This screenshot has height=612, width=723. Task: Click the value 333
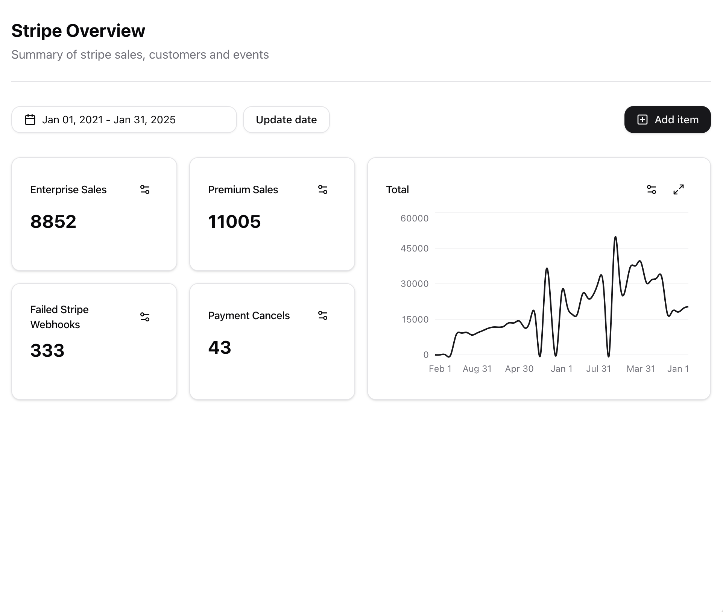pos(47,350)
